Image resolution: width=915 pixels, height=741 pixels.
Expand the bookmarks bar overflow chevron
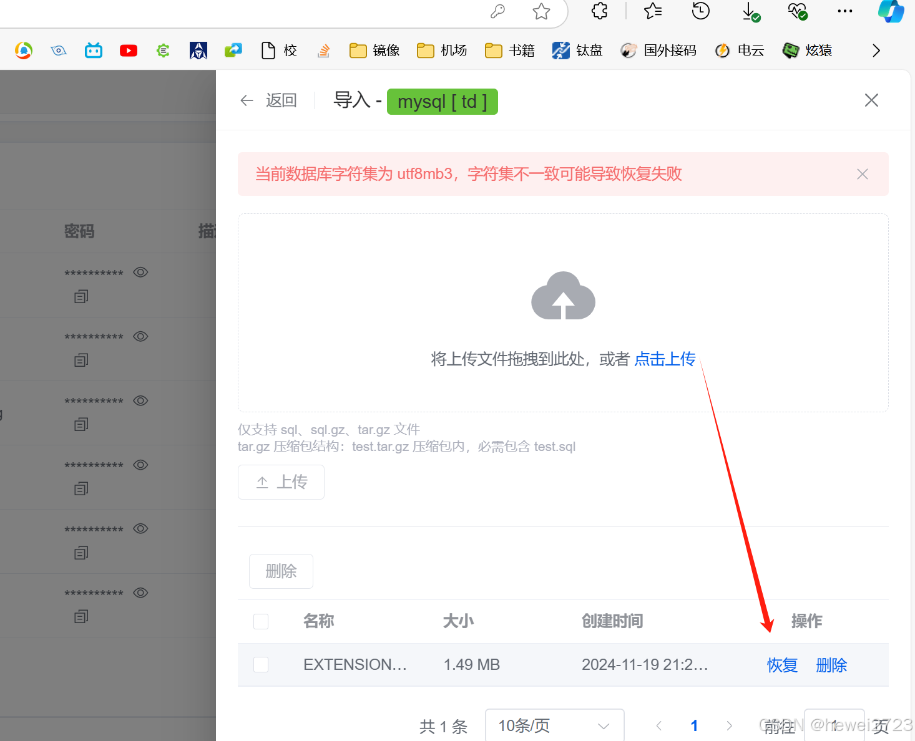(x=876, y=51)
